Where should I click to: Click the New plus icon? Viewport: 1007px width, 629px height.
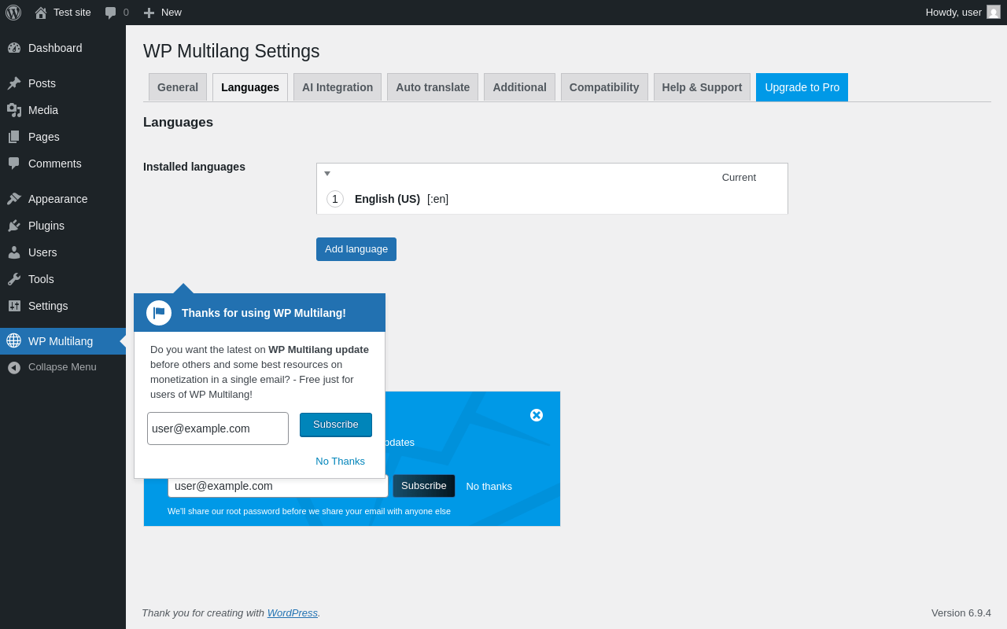(149, 13)
